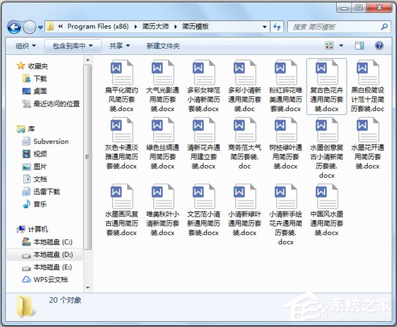The width and height of the screenshot is (397, 327).
Task: Click the 新建文件夹 button
Action: point(163,46)
